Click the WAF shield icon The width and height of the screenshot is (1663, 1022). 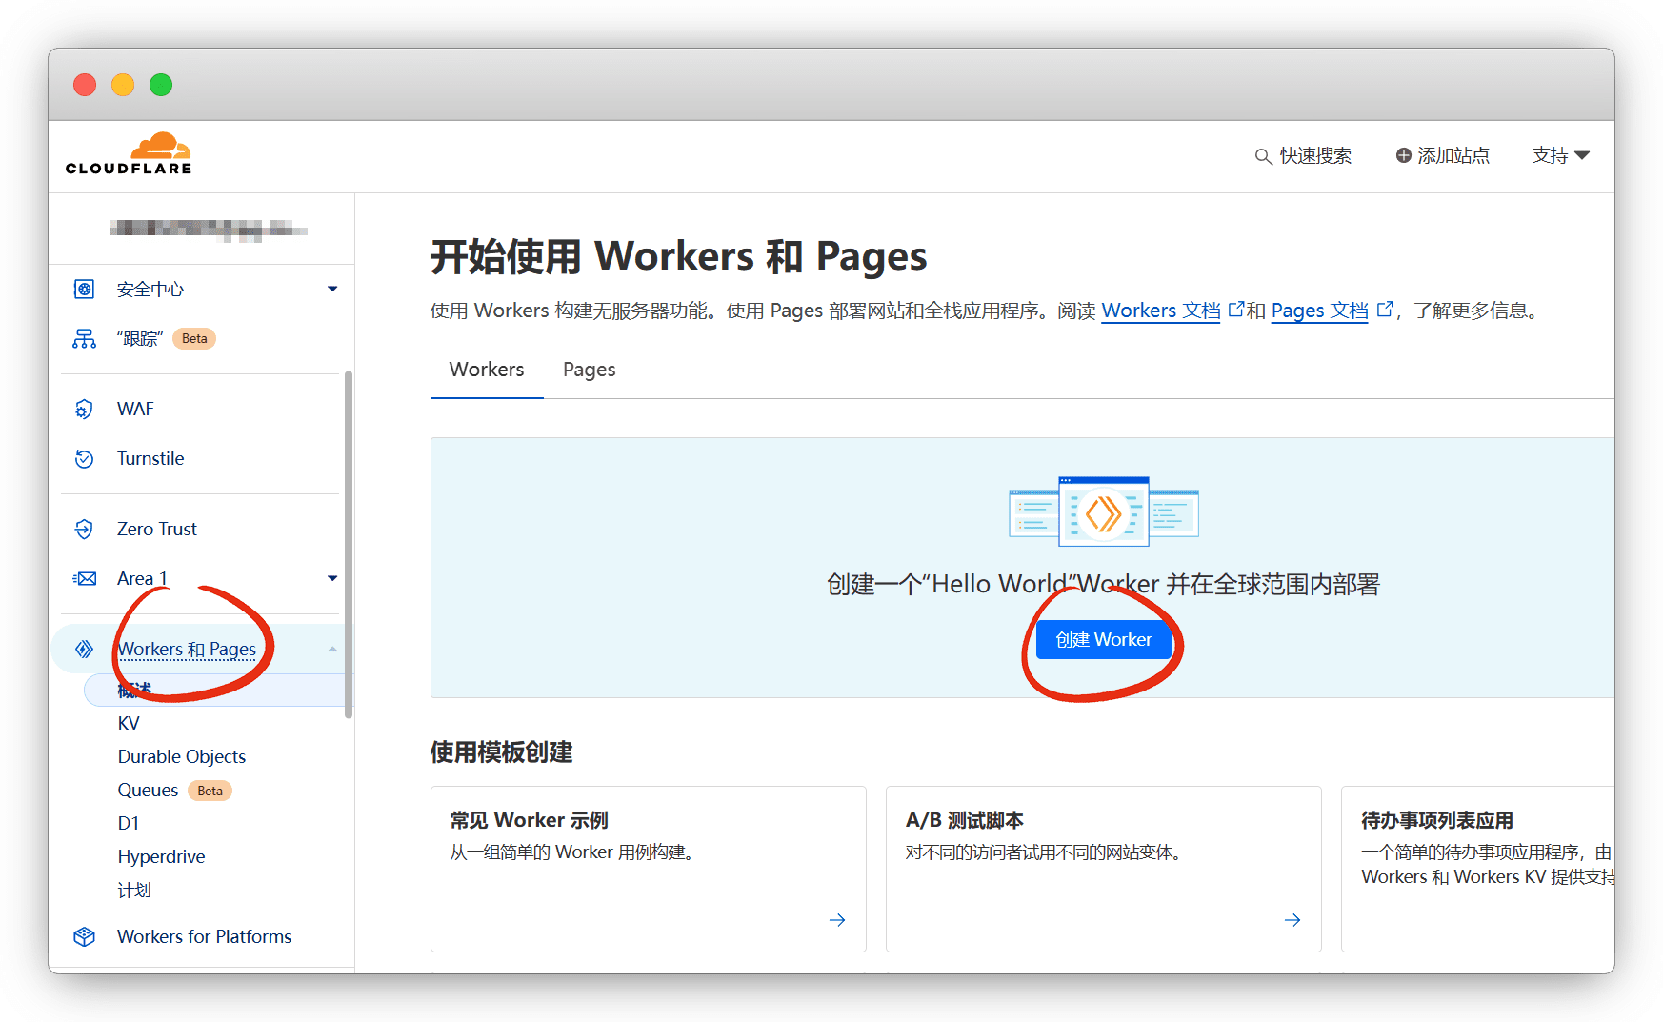[84, 410]
